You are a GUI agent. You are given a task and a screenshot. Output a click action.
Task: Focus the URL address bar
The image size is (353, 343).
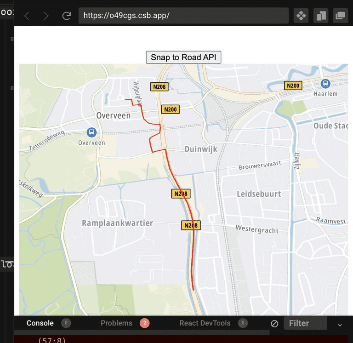click(x=184, y=16)
